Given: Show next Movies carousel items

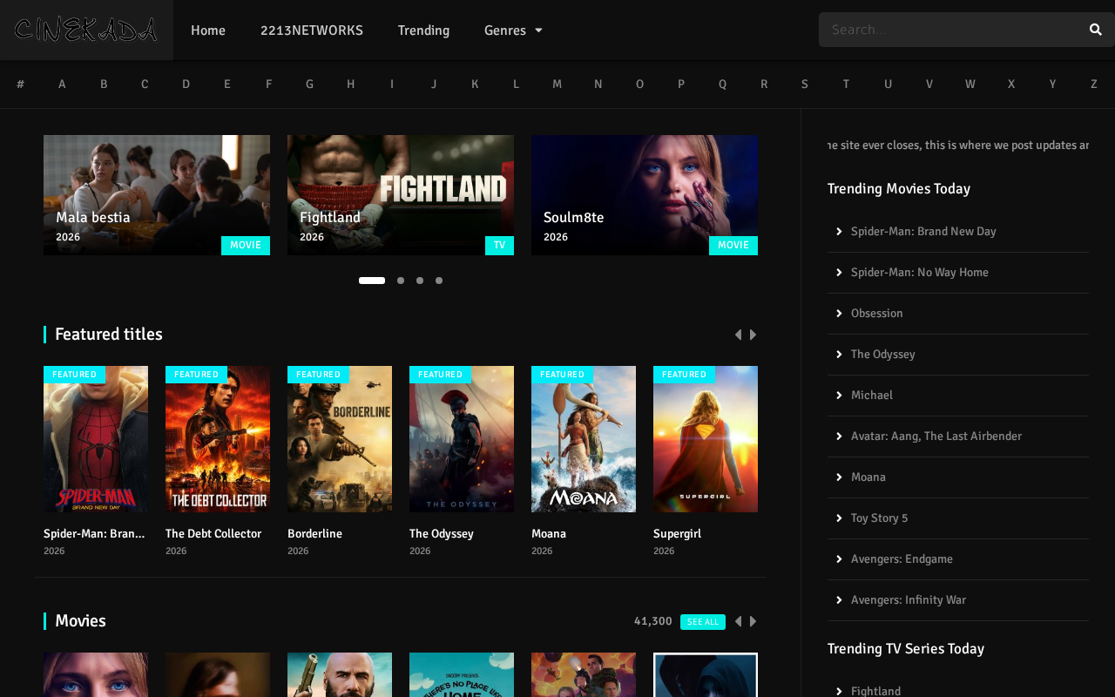Looking at the screenshot, I should pyautogui.click(x=753, y=621).
